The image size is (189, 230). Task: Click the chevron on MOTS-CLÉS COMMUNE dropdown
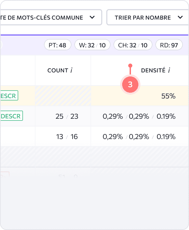tap(92, 17)
